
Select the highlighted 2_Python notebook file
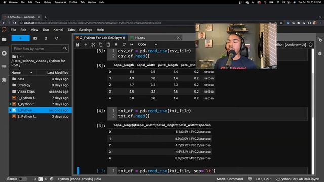(40, 110)
